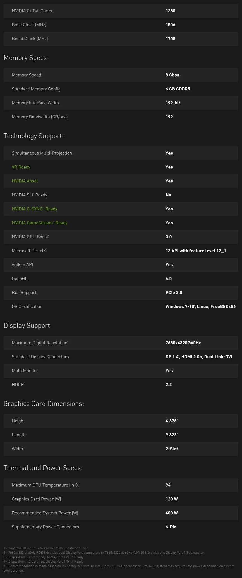Click the Memory Bandwidth (GB/sec) label
The image size is (242, 578).
pyautogui.click(x=40, y=117)
